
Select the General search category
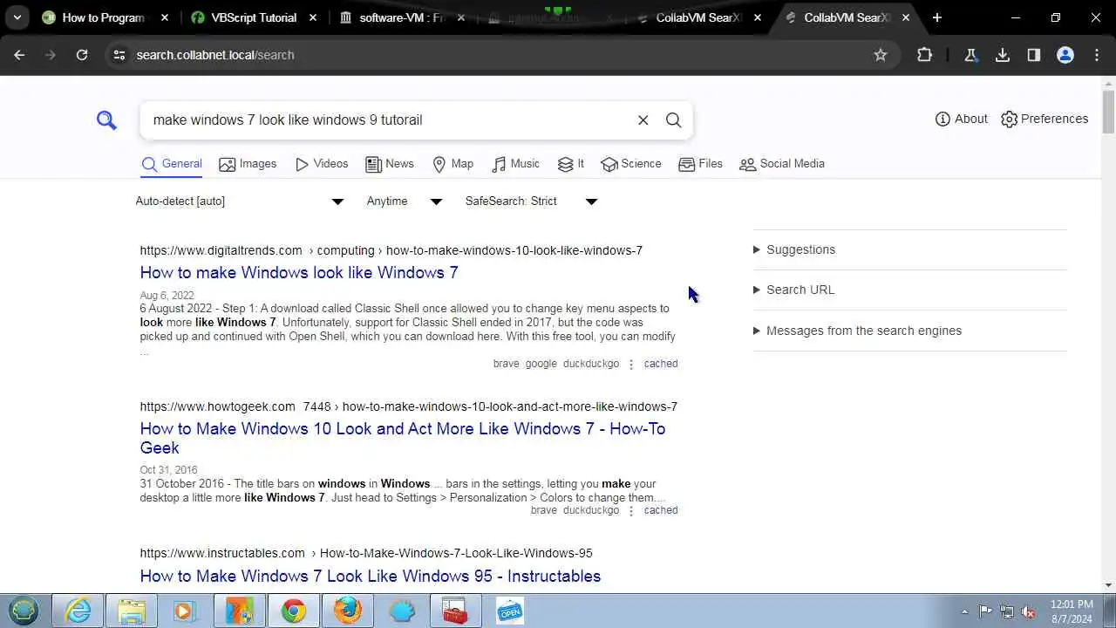click(x=172, y=164)
